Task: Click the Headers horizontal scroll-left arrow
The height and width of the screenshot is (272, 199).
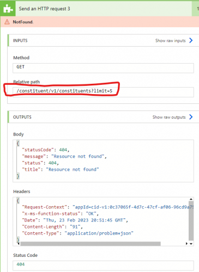Action: tap(19, 244)
